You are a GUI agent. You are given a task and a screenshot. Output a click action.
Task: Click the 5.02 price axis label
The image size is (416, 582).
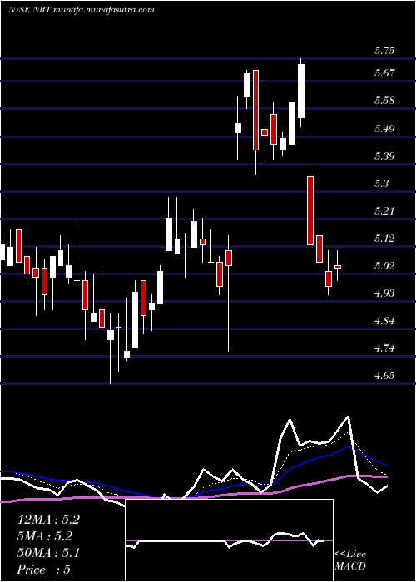[x=384, y=266]
